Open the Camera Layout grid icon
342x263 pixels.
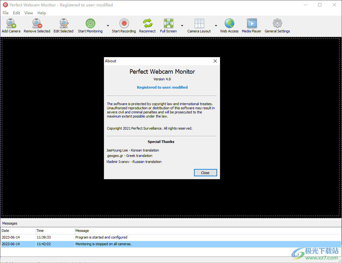199,24
